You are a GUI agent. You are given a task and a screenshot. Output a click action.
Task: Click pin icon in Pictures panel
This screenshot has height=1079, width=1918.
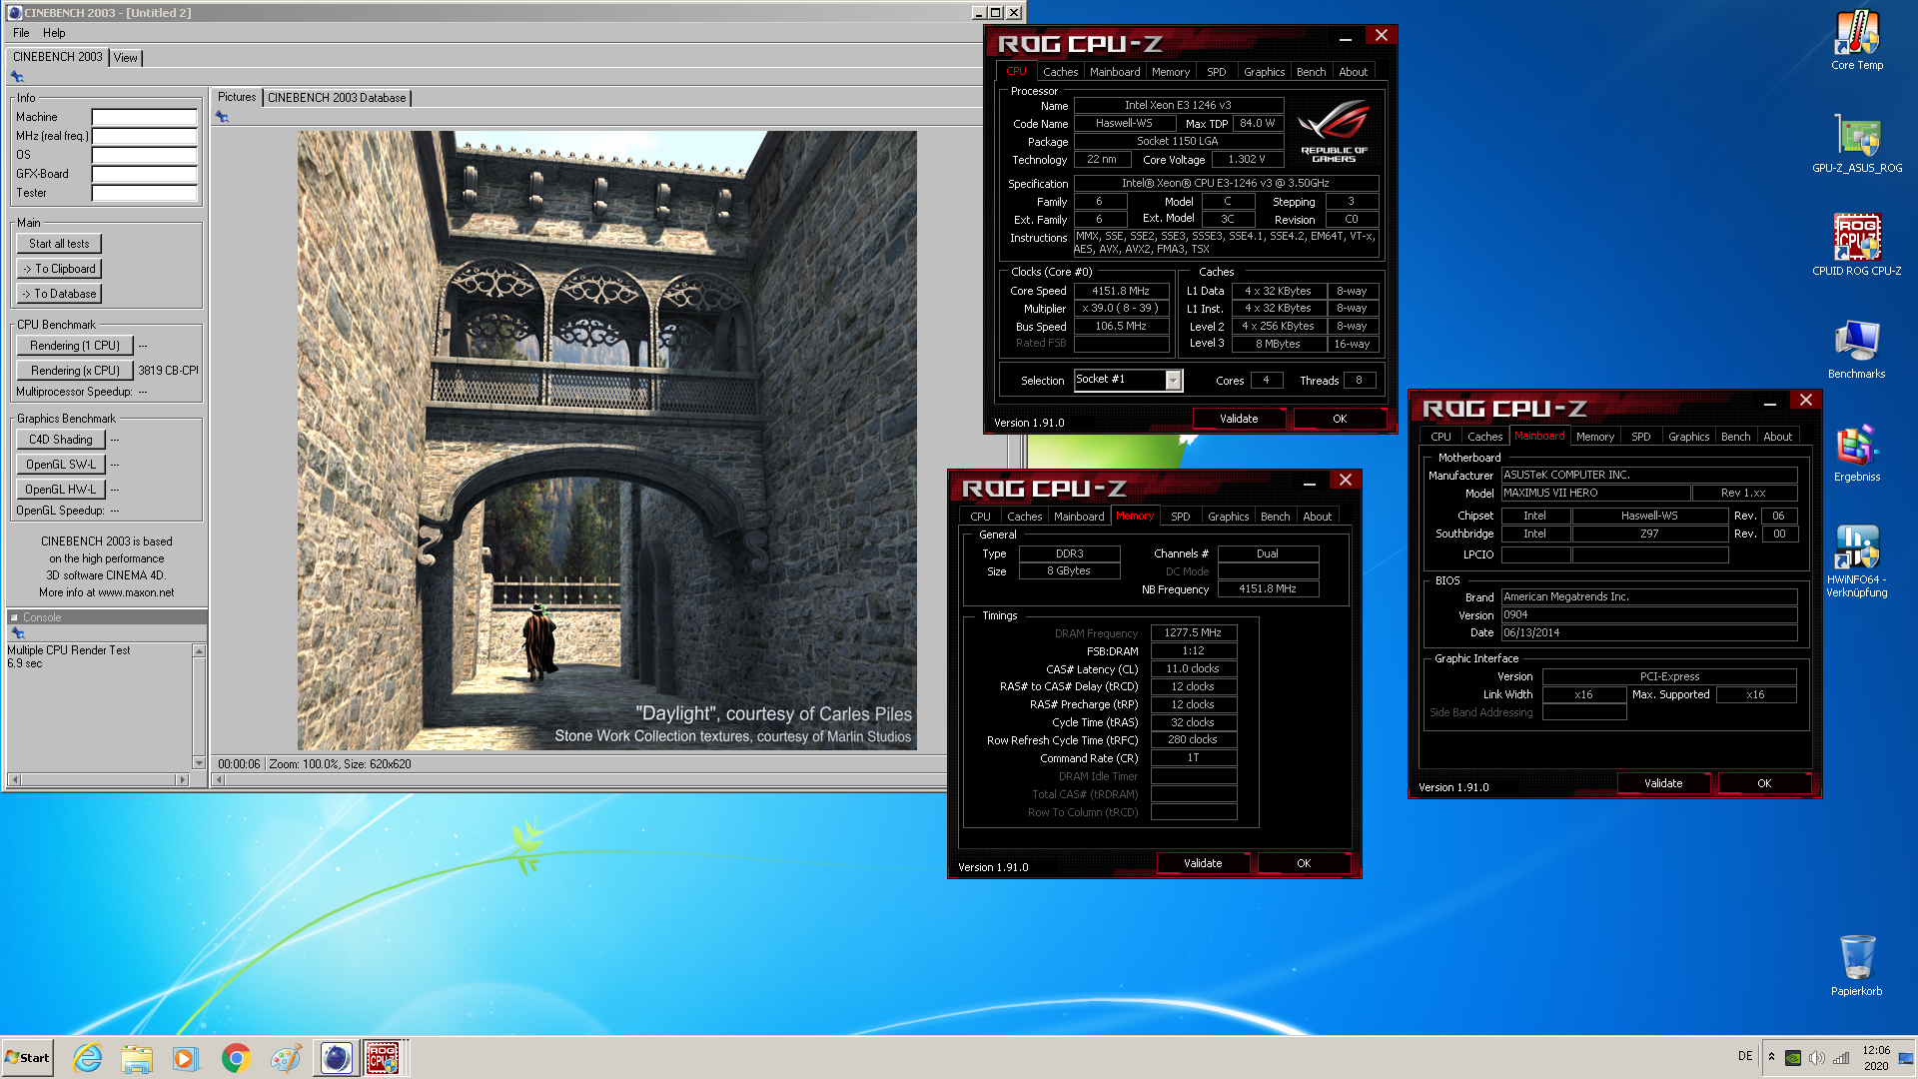pyautogui.click(x=222, y=117)
